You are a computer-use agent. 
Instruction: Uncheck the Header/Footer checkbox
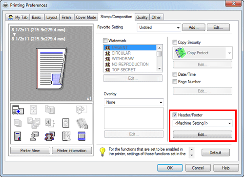click(x=175, y=115)
